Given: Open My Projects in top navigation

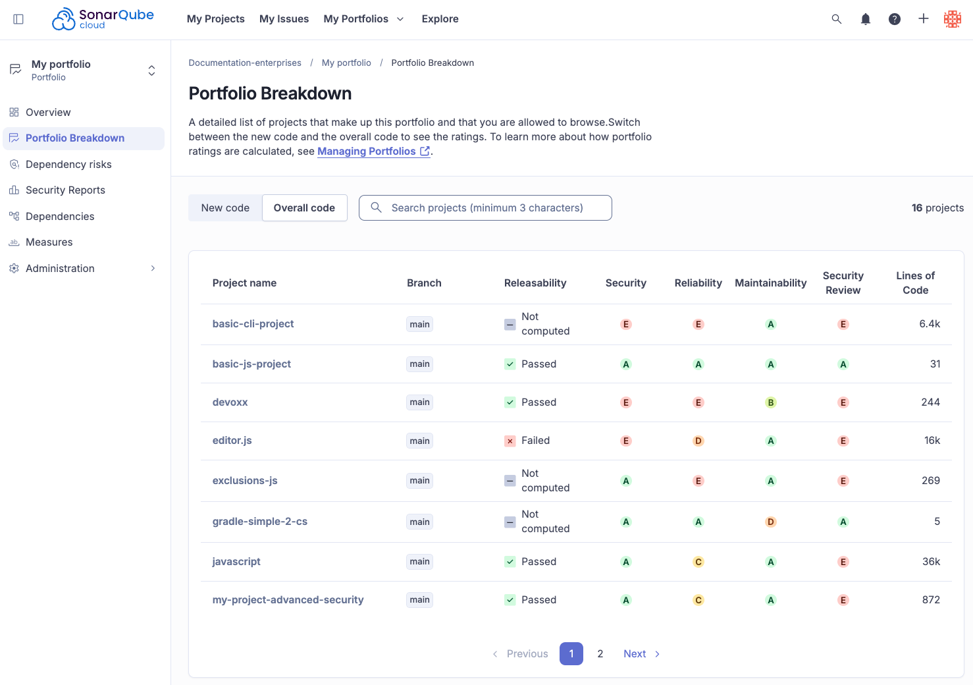Looking at the screenshot, I should coord(216,19).
